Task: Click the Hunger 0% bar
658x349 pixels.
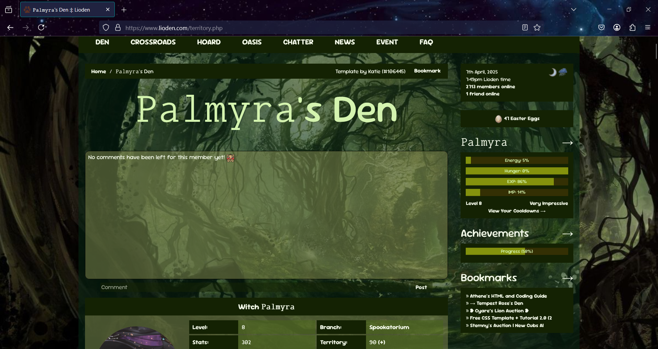Action: (517, 171)
